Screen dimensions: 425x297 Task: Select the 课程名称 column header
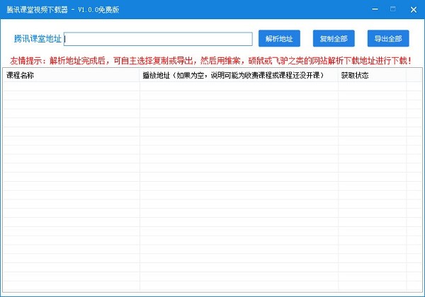click(x=72, y=75)
